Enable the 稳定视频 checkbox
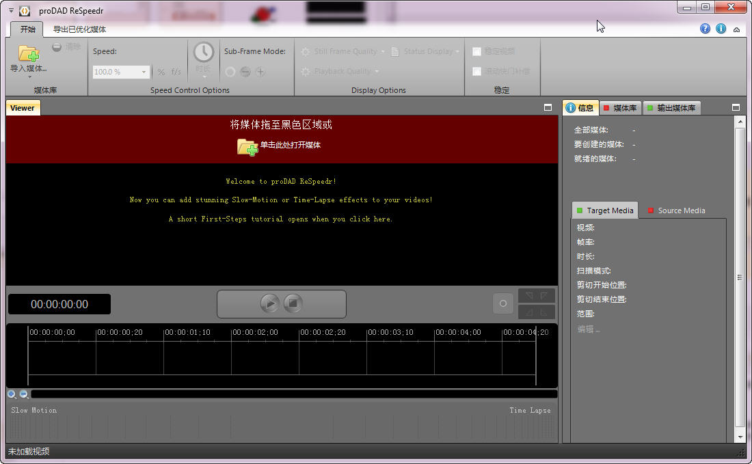This screenshot has width=752, height=464. point(476,51)
